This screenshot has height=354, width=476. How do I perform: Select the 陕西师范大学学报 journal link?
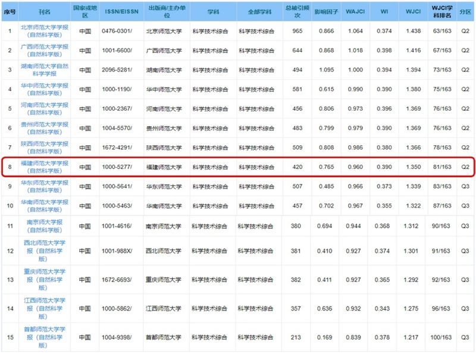tap(45, 147)
